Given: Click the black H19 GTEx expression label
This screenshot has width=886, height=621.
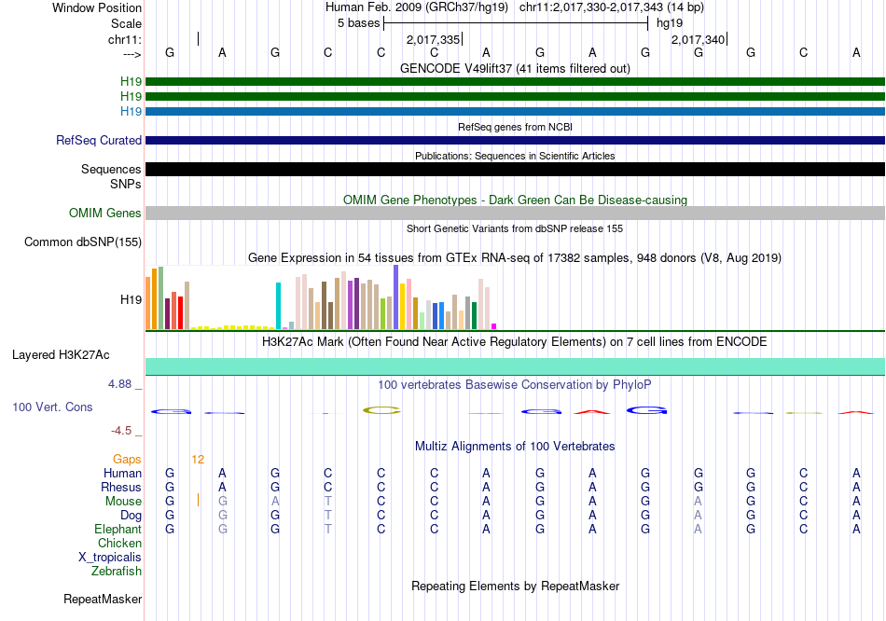Looking at the screenshot, I should point(131,299).
